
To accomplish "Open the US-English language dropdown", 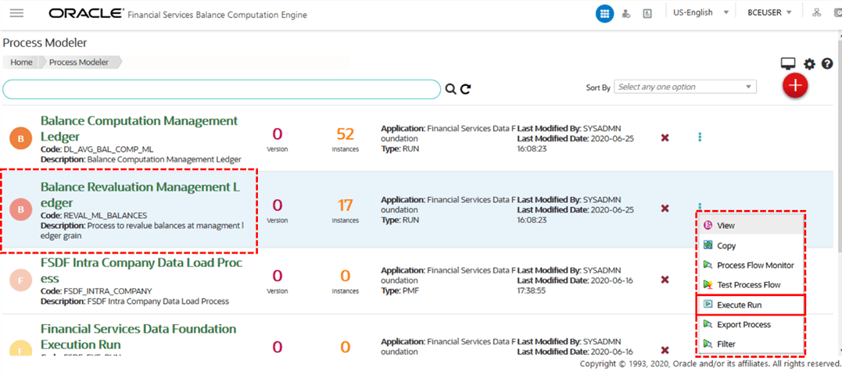I will (700, 12).
